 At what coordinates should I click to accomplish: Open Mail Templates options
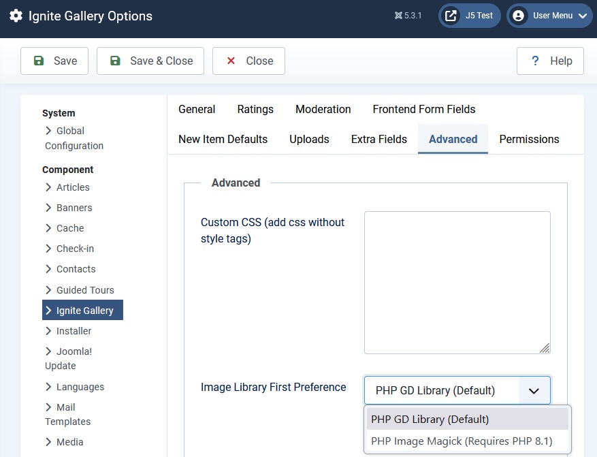tap(68, 414)
